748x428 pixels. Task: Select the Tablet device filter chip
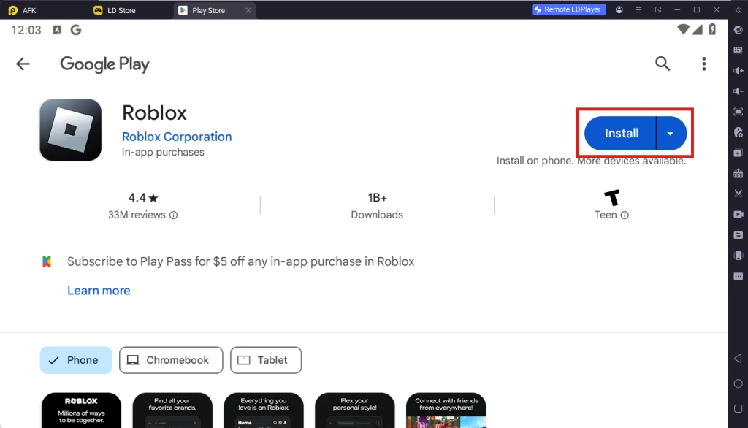[266, 360]
